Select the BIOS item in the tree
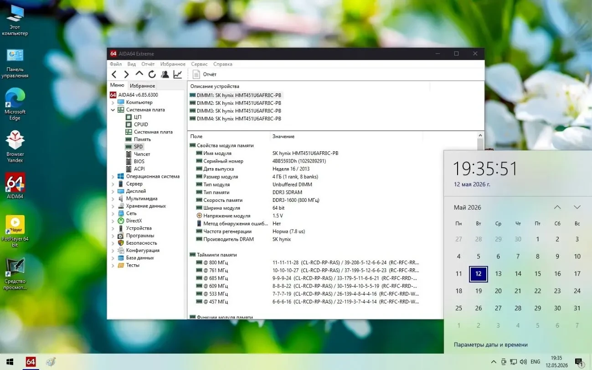The image size is (592, 370). [x=139, y=161]
